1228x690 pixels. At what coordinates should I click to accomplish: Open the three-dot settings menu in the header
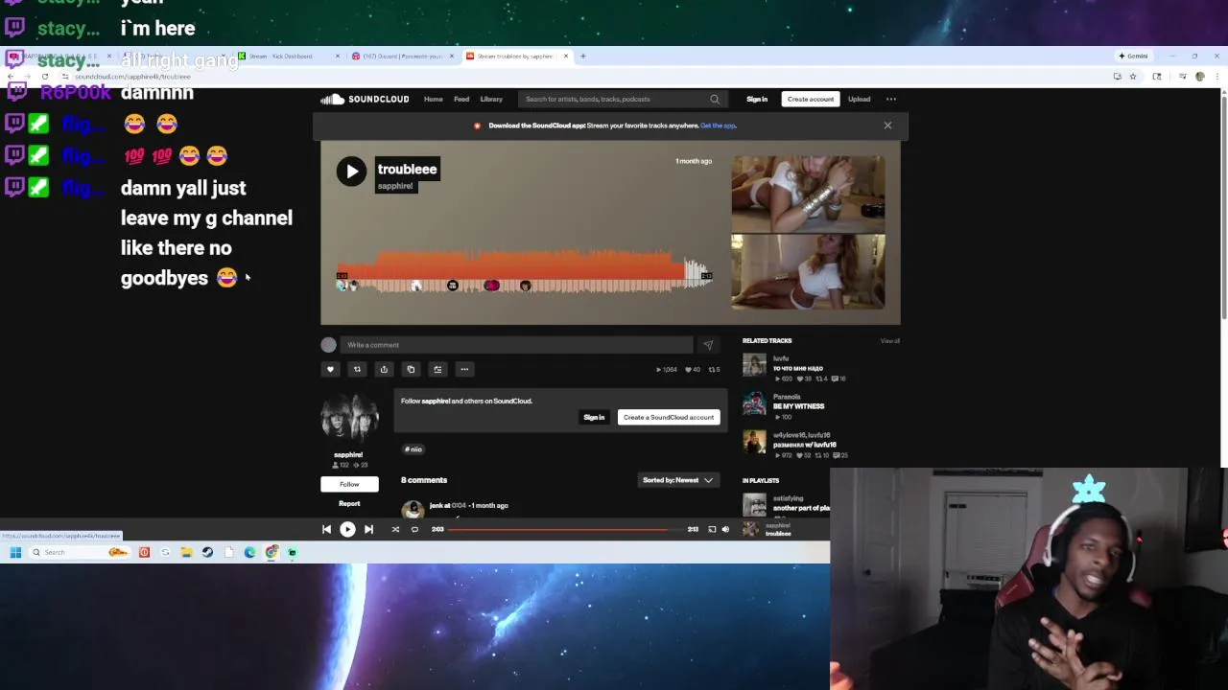(x=890, y=99)
